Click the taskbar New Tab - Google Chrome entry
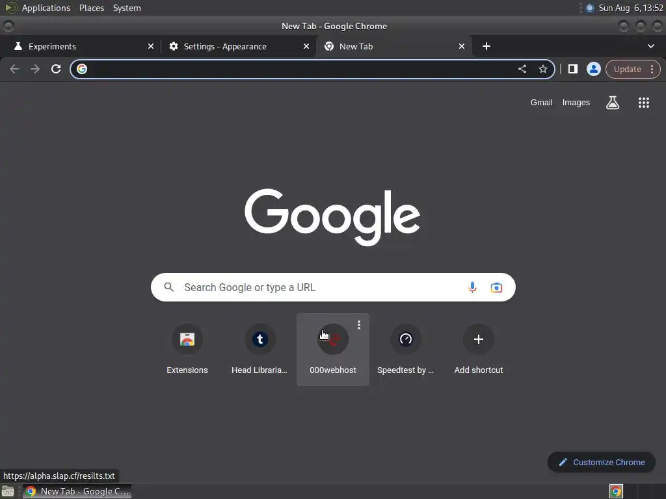The image size is (666, 499). point(77,491)
